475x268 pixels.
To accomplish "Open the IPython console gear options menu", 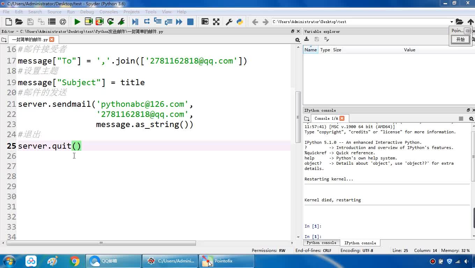I will pyautogui.click(x=471, y=119).
